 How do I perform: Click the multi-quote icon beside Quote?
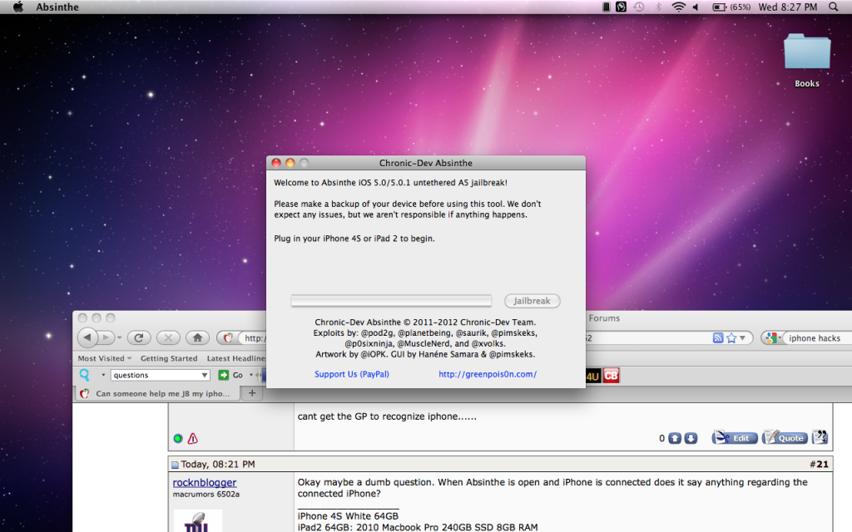click(820, 437)
